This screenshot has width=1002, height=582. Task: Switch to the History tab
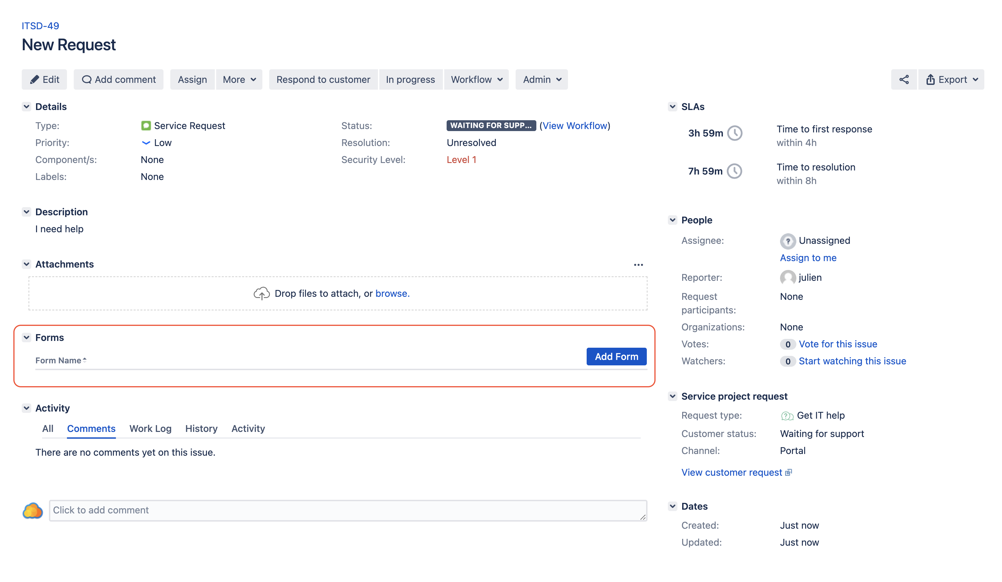[x=201, y=428]
